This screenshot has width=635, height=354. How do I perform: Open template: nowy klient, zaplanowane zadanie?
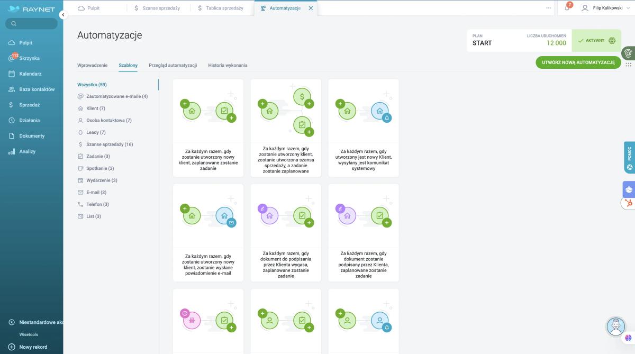(208, 128)
